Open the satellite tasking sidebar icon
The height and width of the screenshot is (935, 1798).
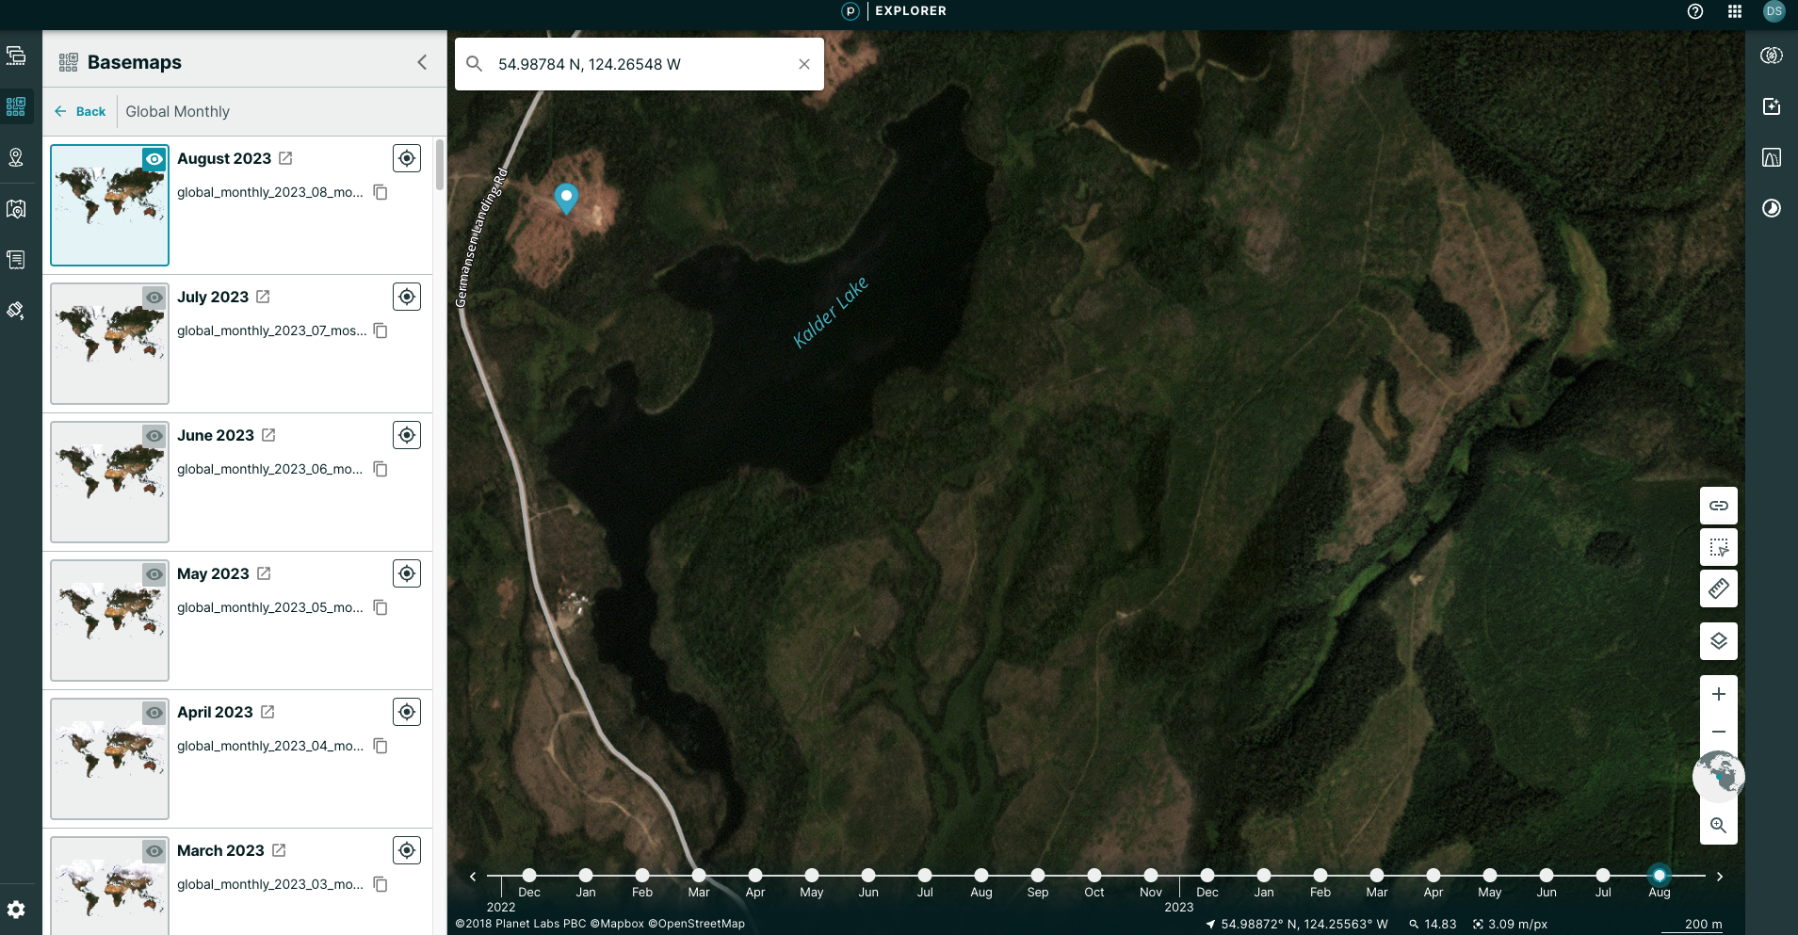tap(16, 310)
